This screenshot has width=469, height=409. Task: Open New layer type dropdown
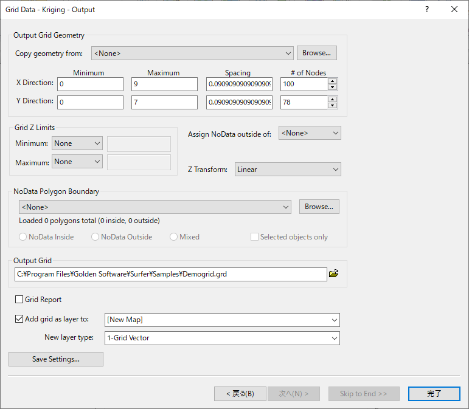(x=222, y=338)
